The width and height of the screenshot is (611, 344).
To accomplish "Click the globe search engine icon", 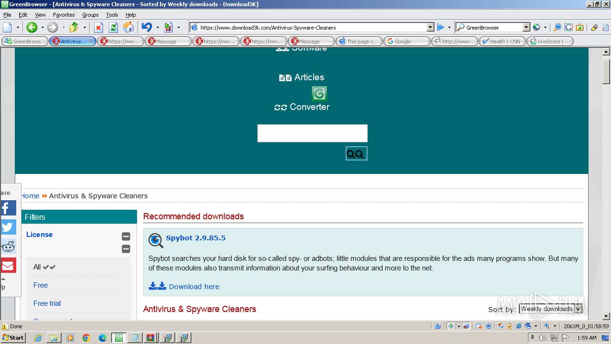I will (537, 27).
